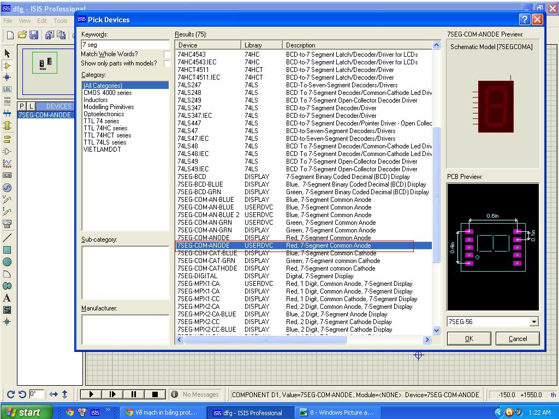Select the Wire Label (LBL) tool

tap(7, 89)
